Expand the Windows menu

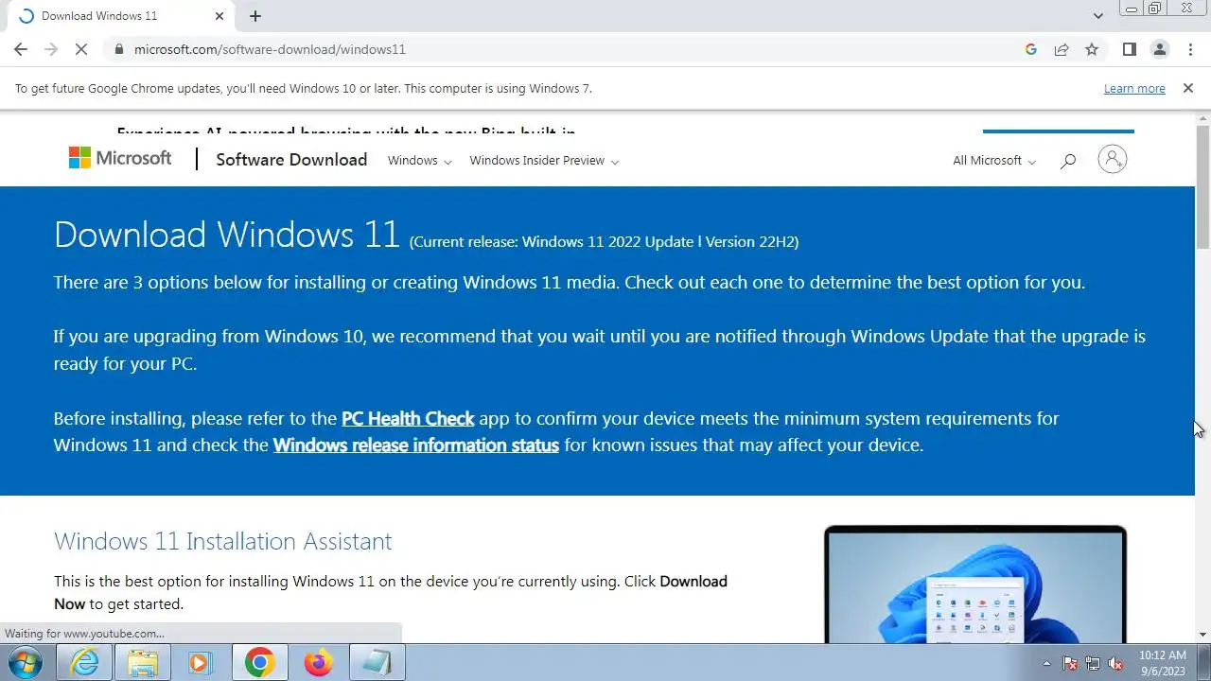tap(420, 161)
